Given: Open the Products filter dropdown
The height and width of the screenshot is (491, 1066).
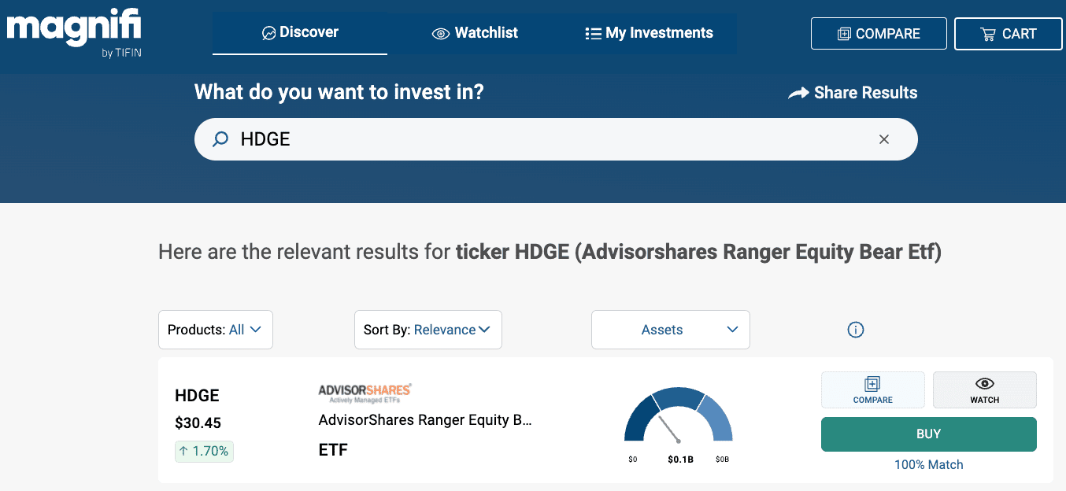Looking at the screenshot, I should click(x=215, y=330).
